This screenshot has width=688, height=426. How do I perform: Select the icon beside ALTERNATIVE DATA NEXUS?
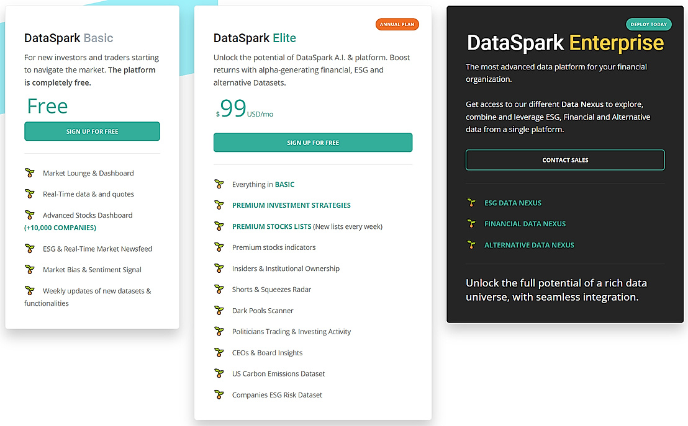click(x=472, y=244)
